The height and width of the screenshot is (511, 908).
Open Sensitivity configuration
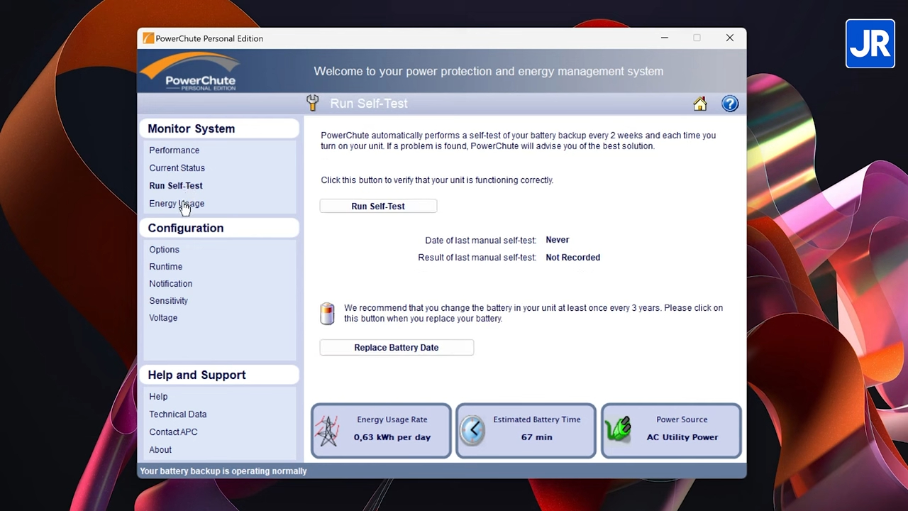[x=168, y=301]
